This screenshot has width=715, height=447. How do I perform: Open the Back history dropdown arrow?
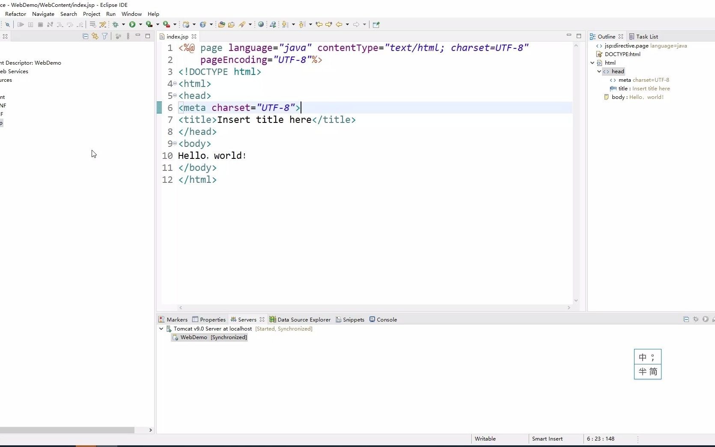pyautogui.click(x=347, y=24)
